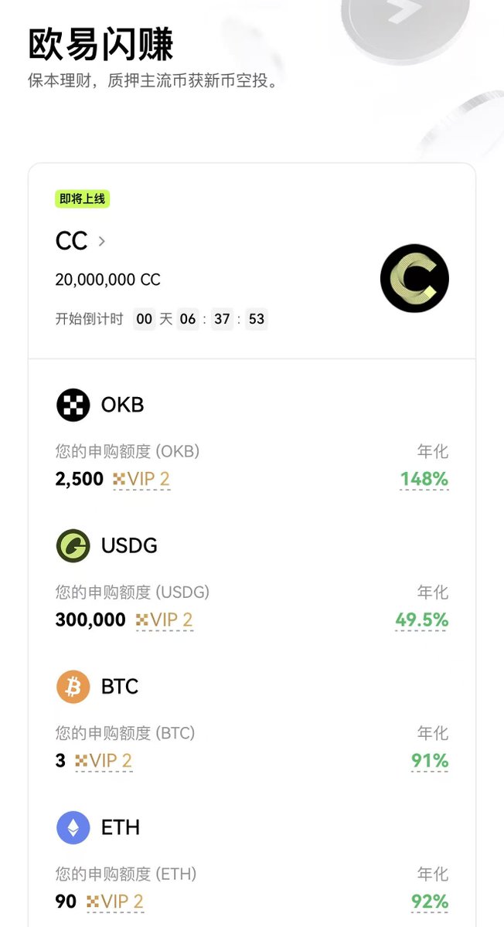
Task: Expand CC project details chevron
Action: pos(102,241)
